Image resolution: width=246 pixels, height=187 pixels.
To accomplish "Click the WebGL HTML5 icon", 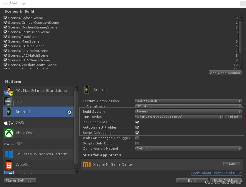I will click(x=9, y=165).
